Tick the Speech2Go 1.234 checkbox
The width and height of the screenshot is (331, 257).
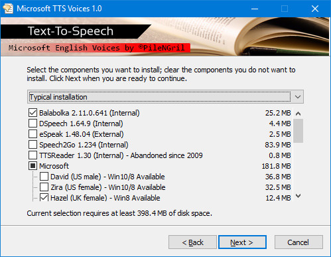point(33,145)
